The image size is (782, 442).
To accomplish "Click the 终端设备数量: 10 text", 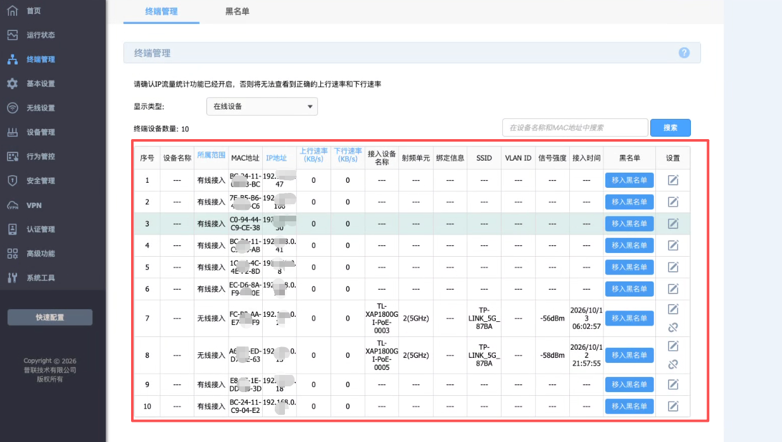I will click(161, 129).
